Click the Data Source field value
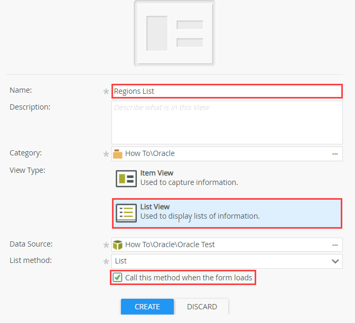 point(222,245)
